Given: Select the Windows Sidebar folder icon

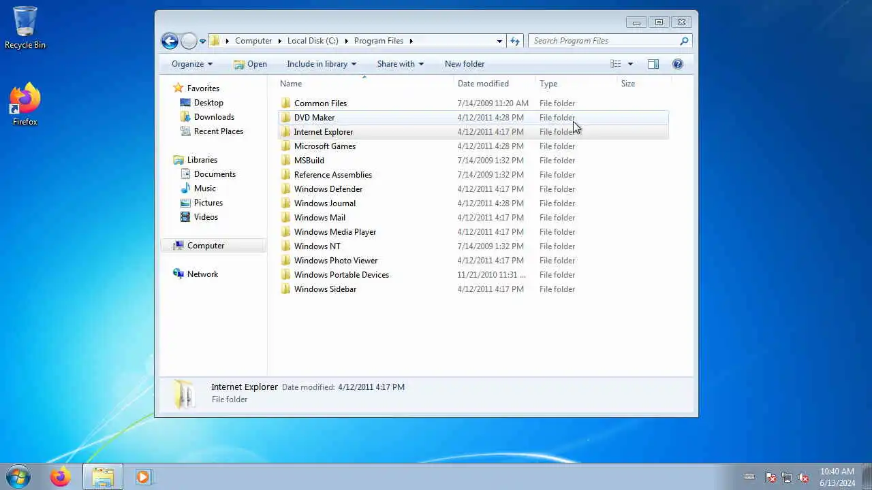Looking at the screenshot, I should [x=286, y=289].
